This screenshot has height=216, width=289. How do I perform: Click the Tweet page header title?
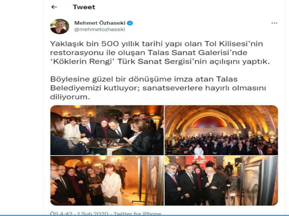(x=84, y=7)
